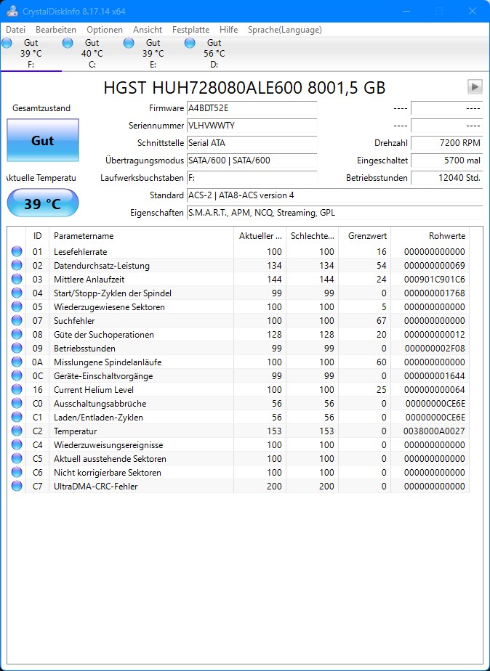Click the UltraDMA-CRC-Fehler parameter name

95,487
